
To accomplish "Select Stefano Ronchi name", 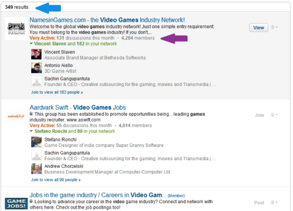I will (61, 140).
